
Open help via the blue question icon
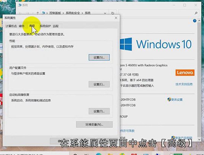click(x=195, y=21)
